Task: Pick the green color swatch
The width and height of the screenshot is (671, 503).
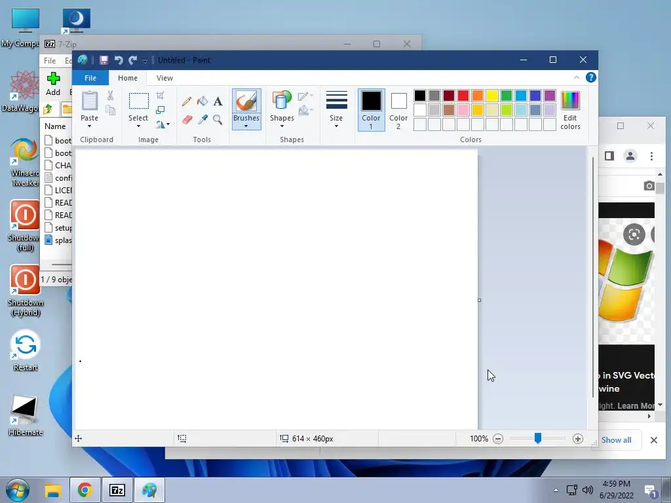Action: (x=507, y=96)
